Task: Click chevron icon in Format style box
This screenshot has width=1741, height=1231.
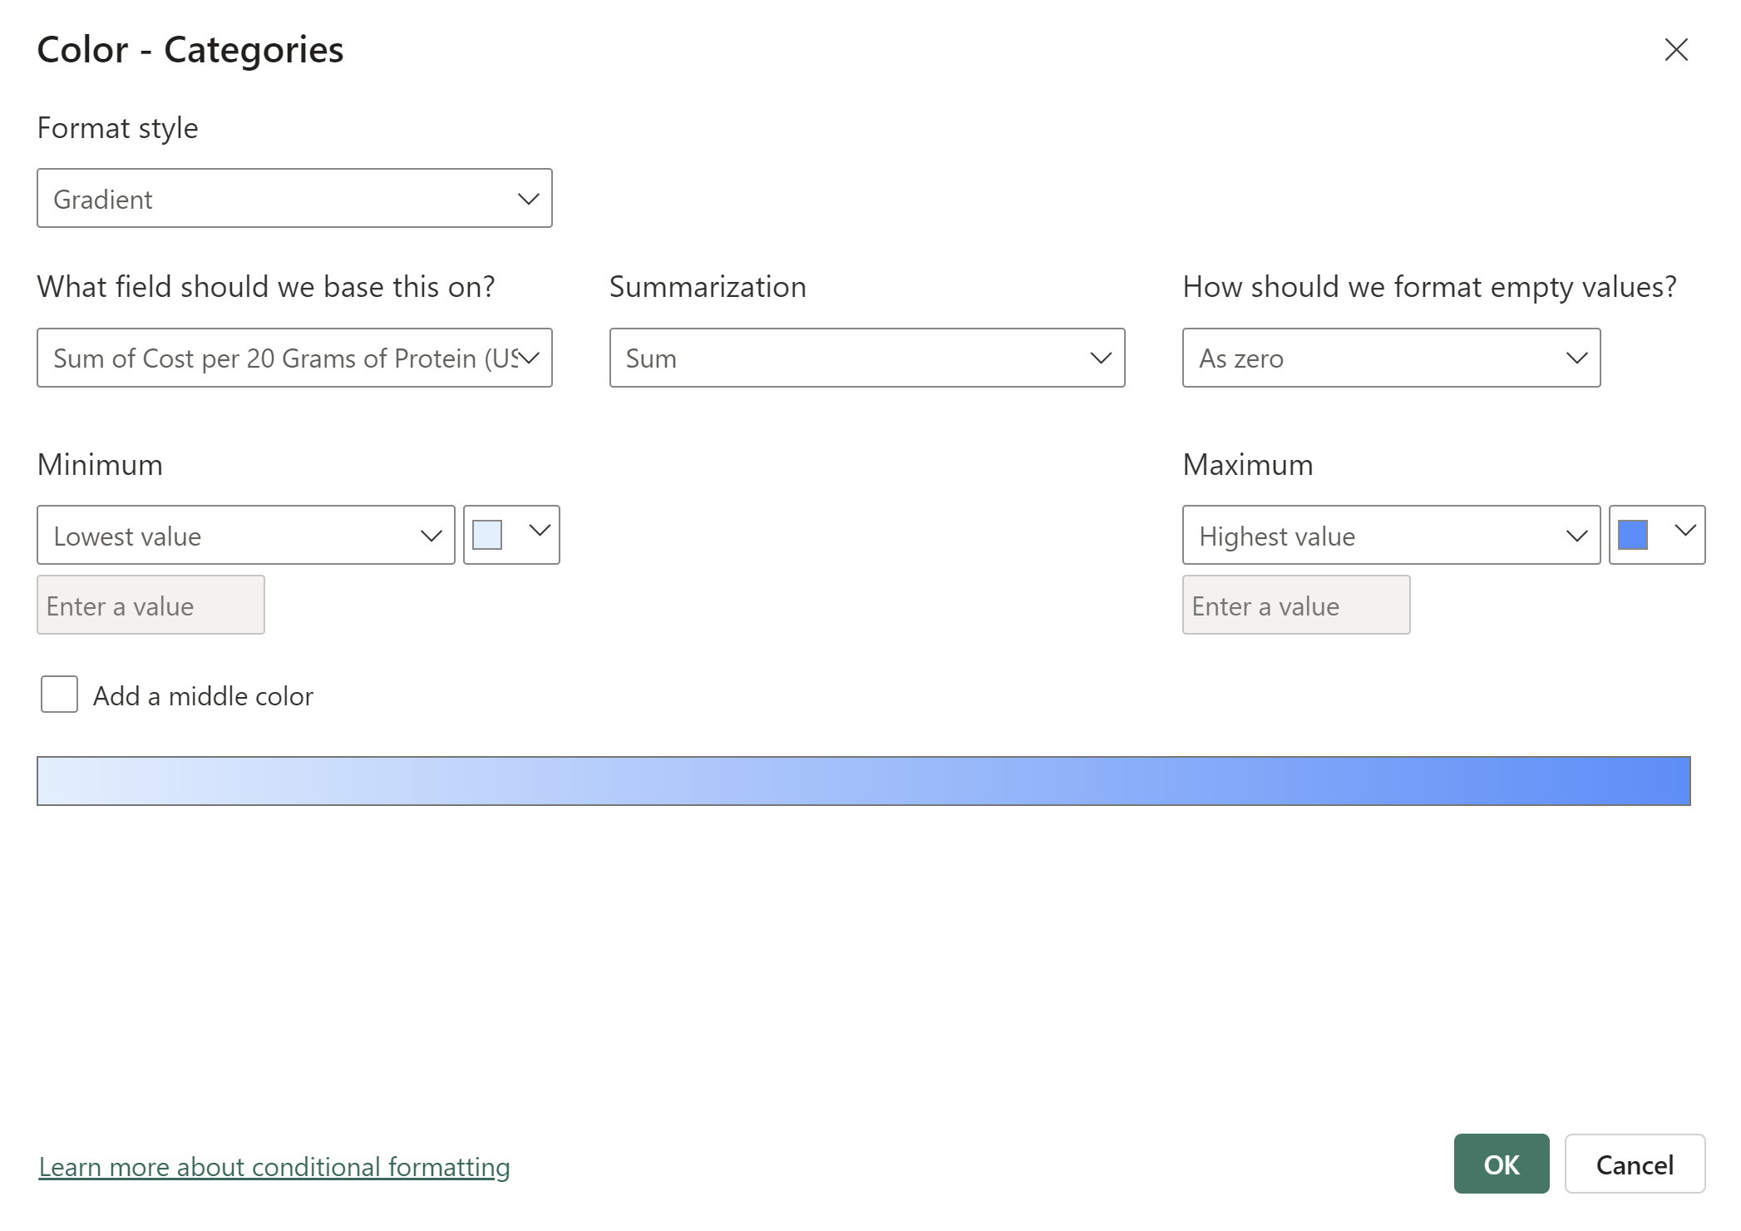Action: point(528,199)
